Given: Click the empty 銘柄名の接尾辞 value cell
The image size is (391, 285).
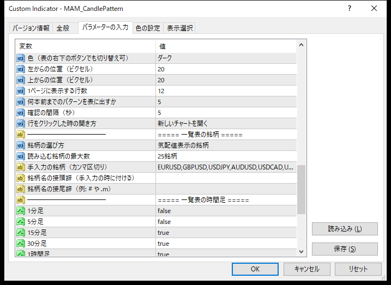Looking at the screenshot, I should 226,189.
